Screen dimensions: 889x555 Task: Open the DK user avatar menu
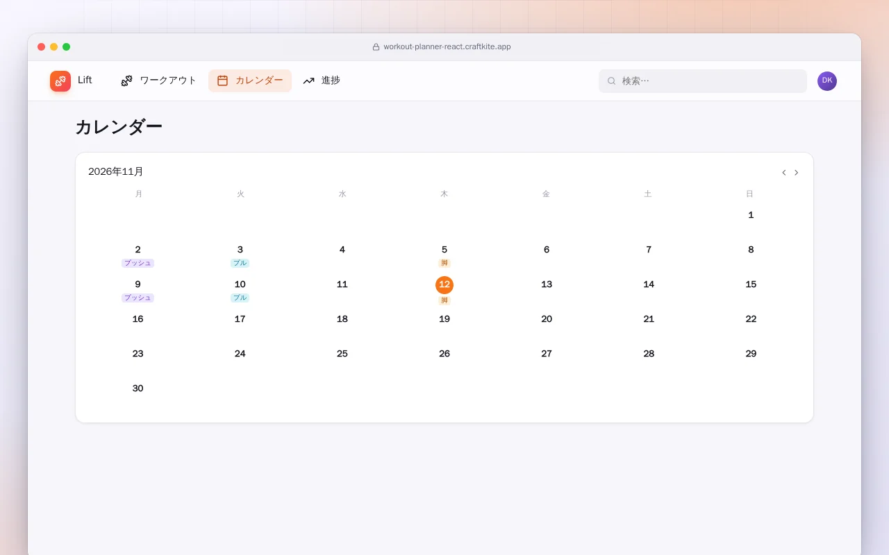coord(827,81)
